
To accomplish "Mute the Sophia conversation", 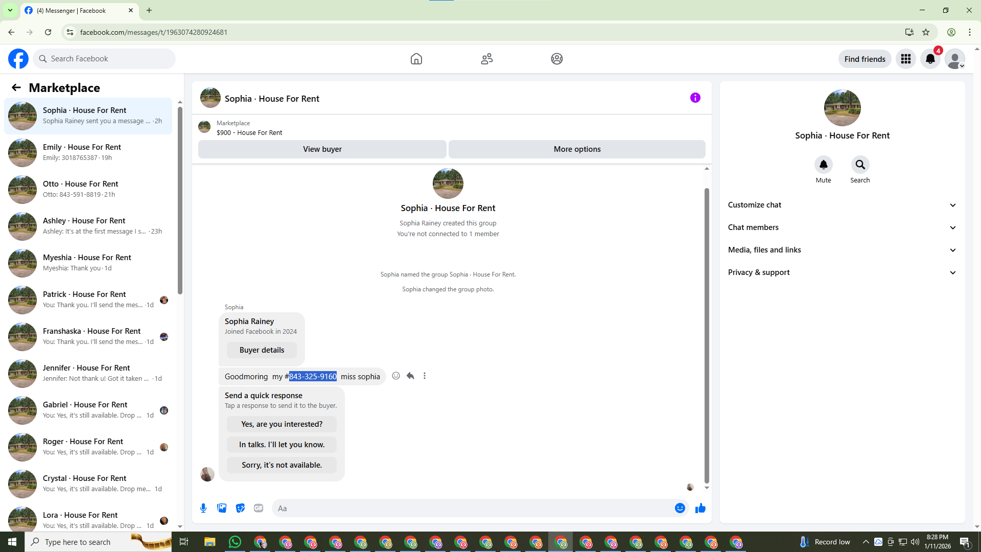I will 824,165.
